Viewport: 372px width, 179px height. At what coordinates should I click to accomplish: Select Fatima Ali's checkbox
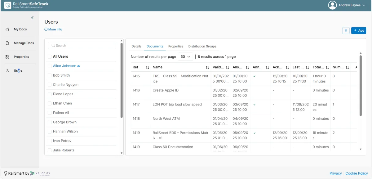point(50,113)
